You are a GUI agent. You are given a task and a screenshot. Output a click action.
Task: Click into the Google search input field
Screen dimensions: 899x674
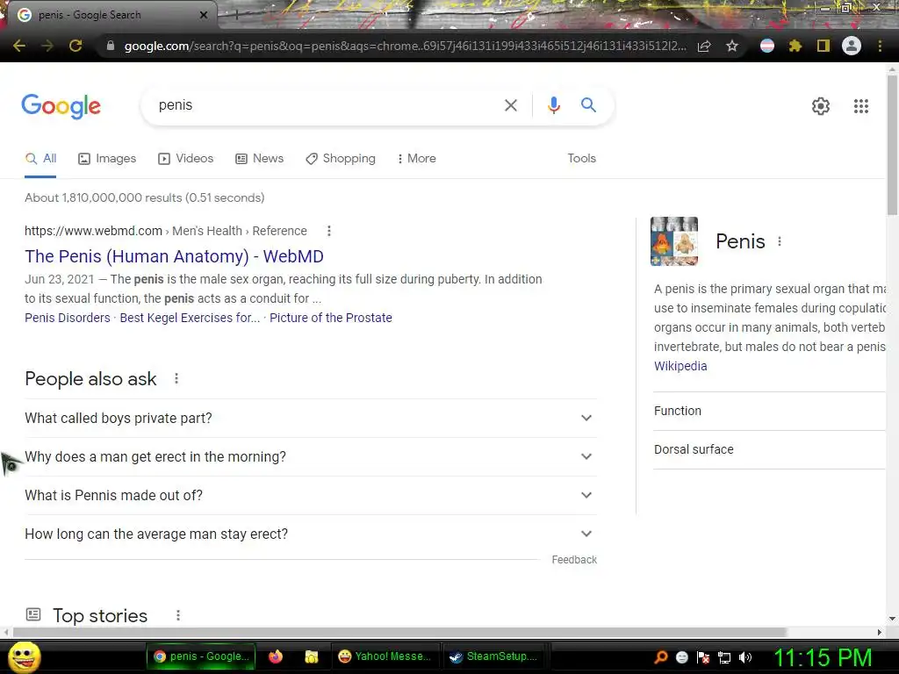click(x=327, y=105)
